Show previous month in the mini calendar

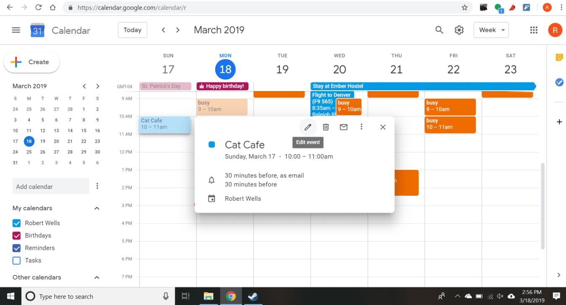[84, 86]
